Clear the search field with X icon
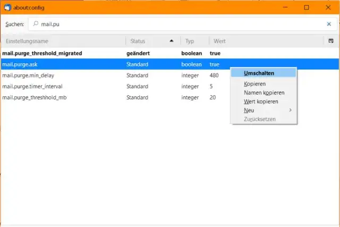Viewport: 340px width, 227px height. coord(329,24)
